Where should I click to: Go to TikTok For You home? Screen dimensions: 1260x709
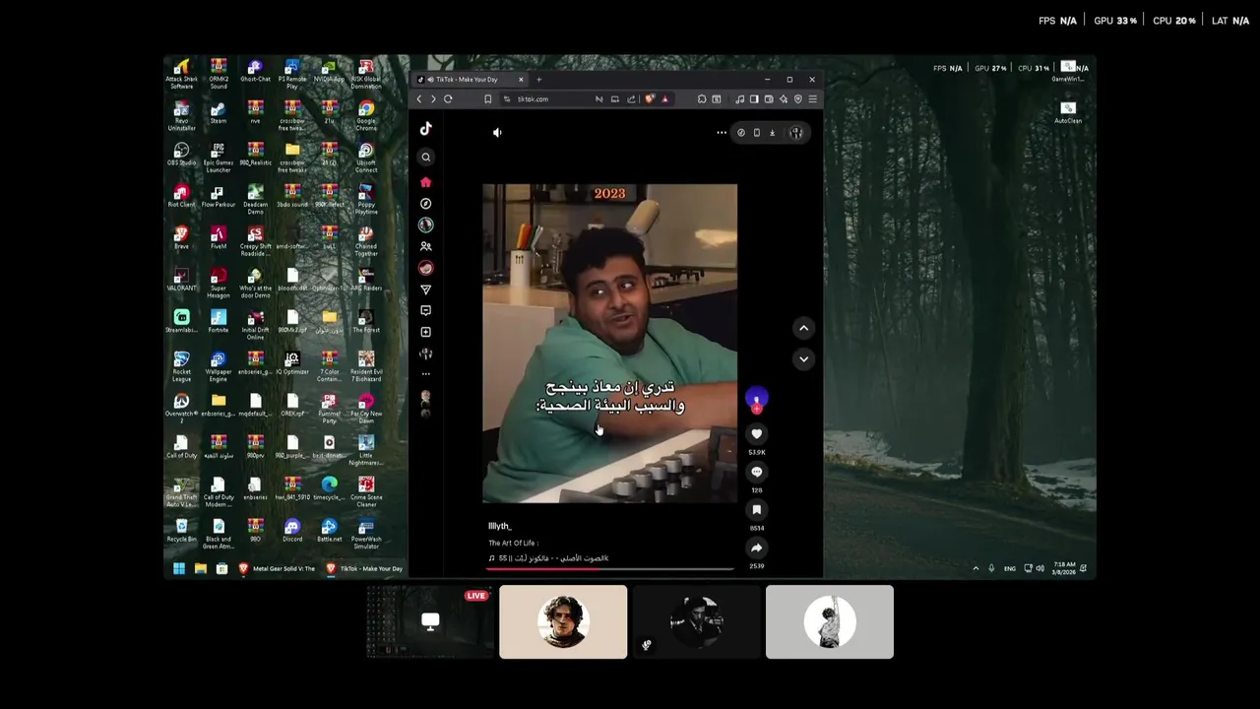(425, 182)
